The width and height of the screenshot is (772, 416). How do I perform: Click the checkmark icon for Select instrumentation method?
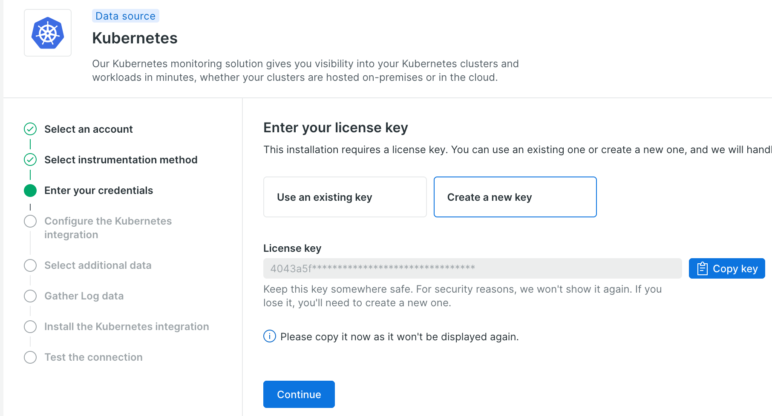pyautogui.click(x=30, y=160)
